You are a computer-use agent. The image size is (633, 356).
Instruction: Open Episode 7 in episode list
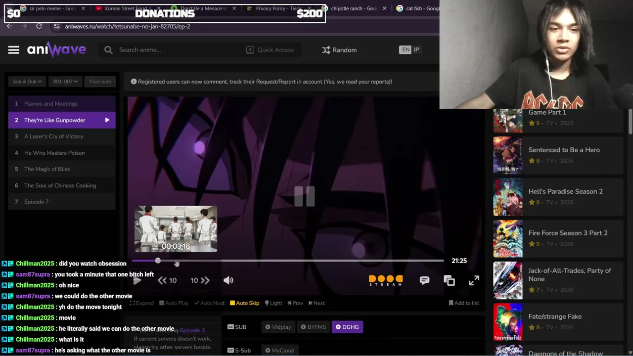click(x=62, y=202)
